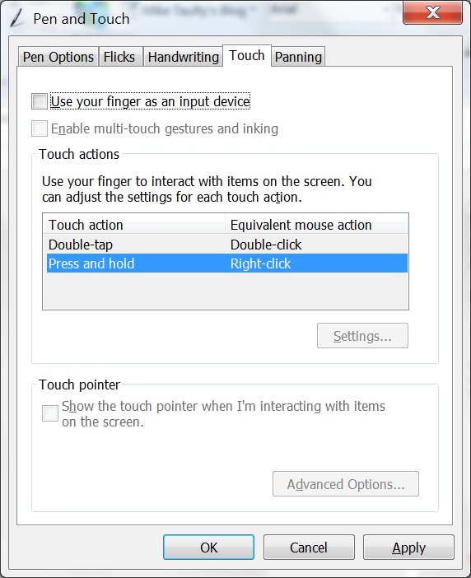Close the Pen and Touch dialog
The image size is (471, 578).
(432, 12)
